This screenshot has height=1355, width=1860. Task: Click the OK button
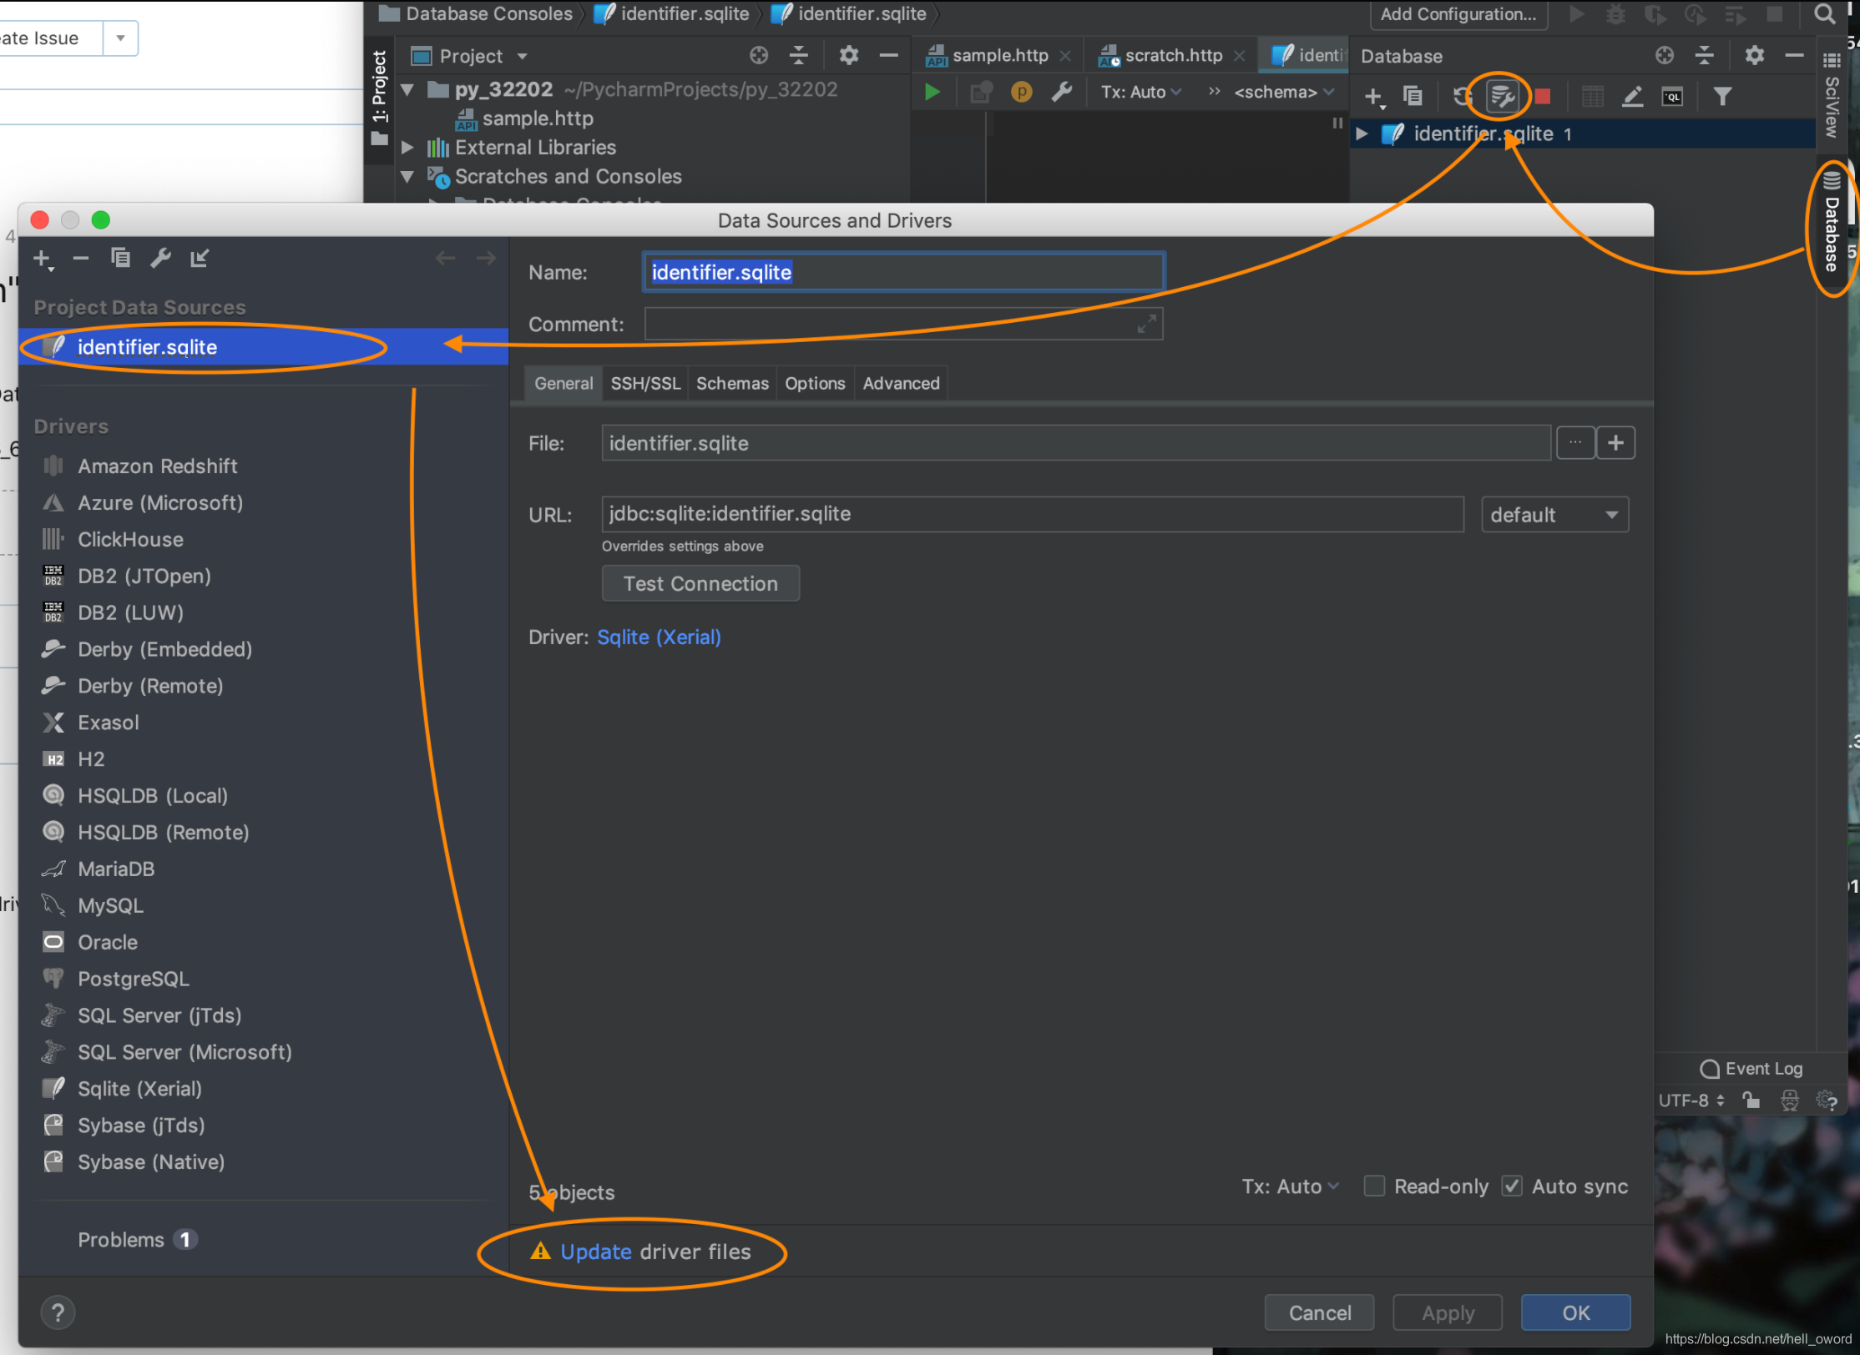tap(1575, 1313)
